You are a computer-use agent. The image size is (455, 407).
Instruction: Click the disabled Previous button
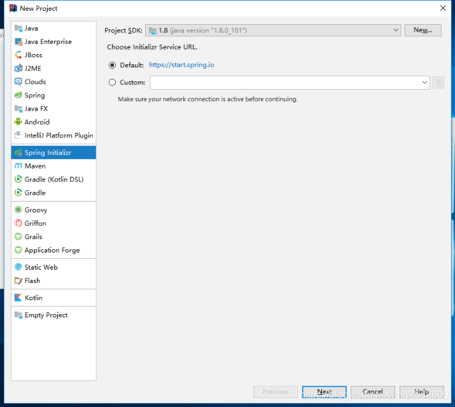point(276,392)
